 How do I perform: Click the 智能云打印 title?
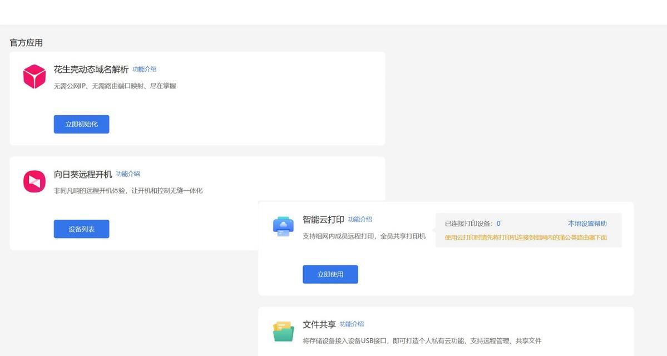coord(323,220)
